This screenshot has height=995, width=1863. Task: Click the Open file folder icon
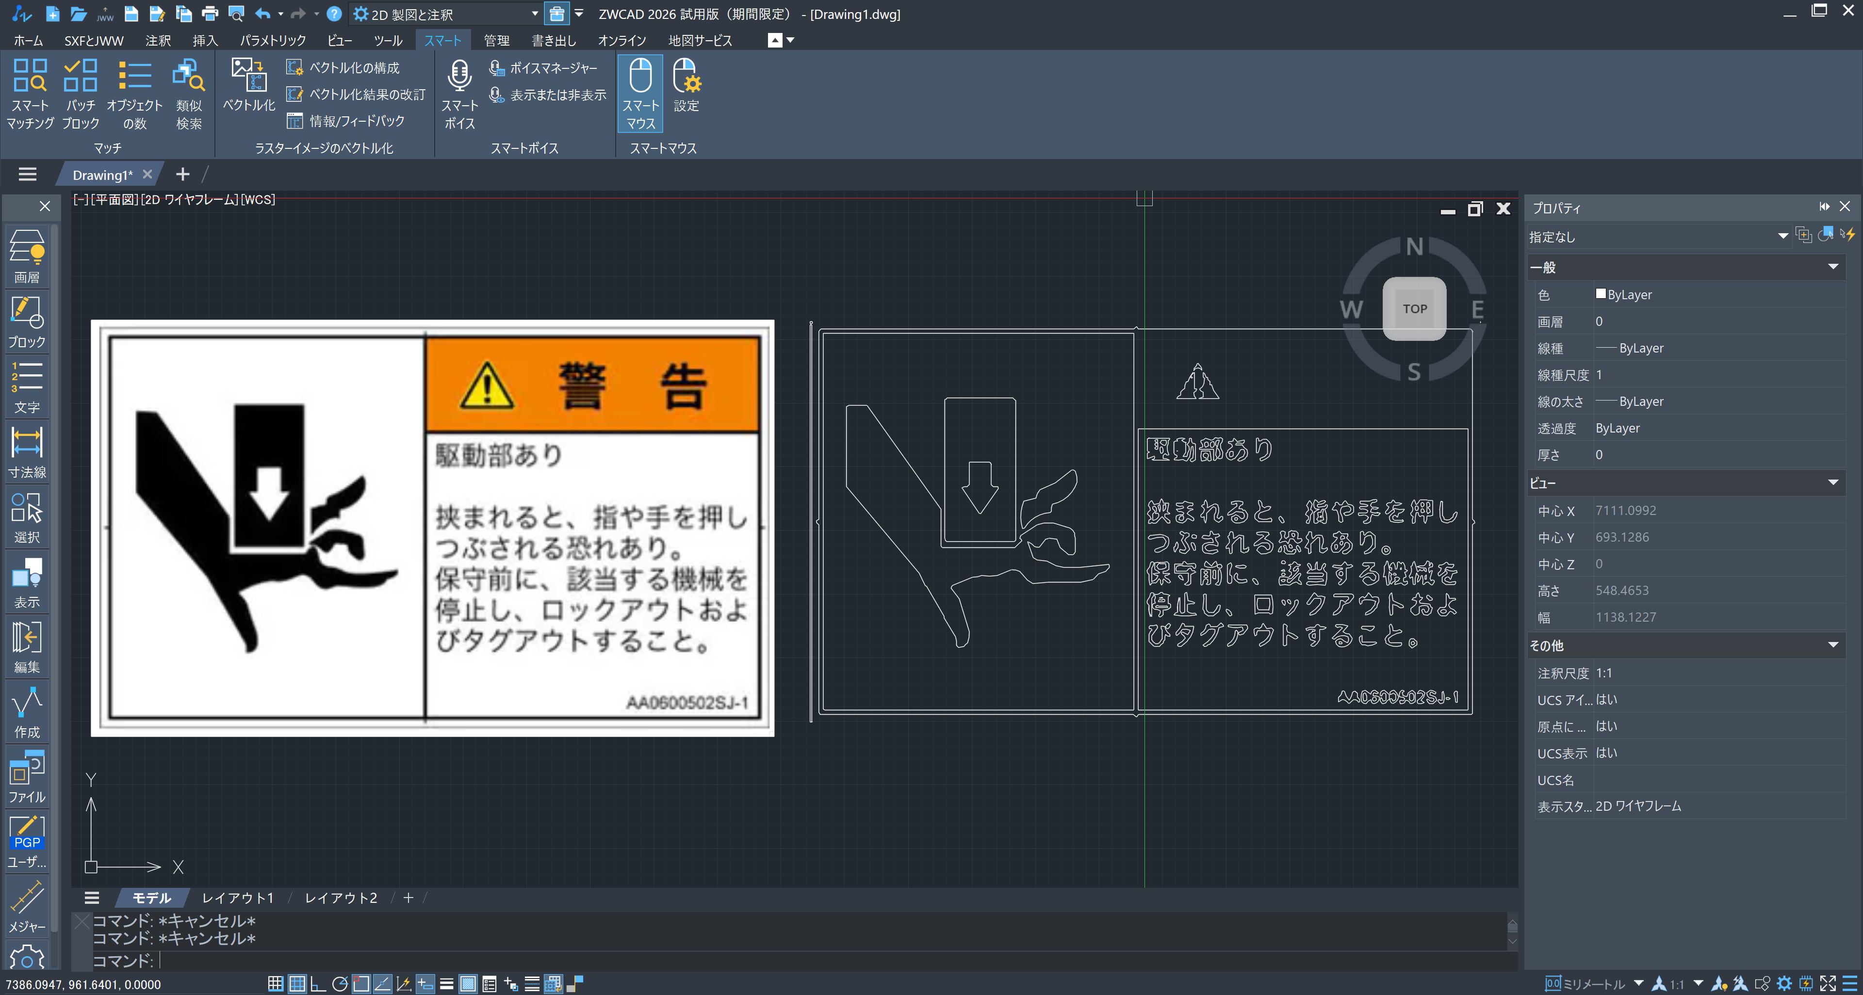(78, 14)
